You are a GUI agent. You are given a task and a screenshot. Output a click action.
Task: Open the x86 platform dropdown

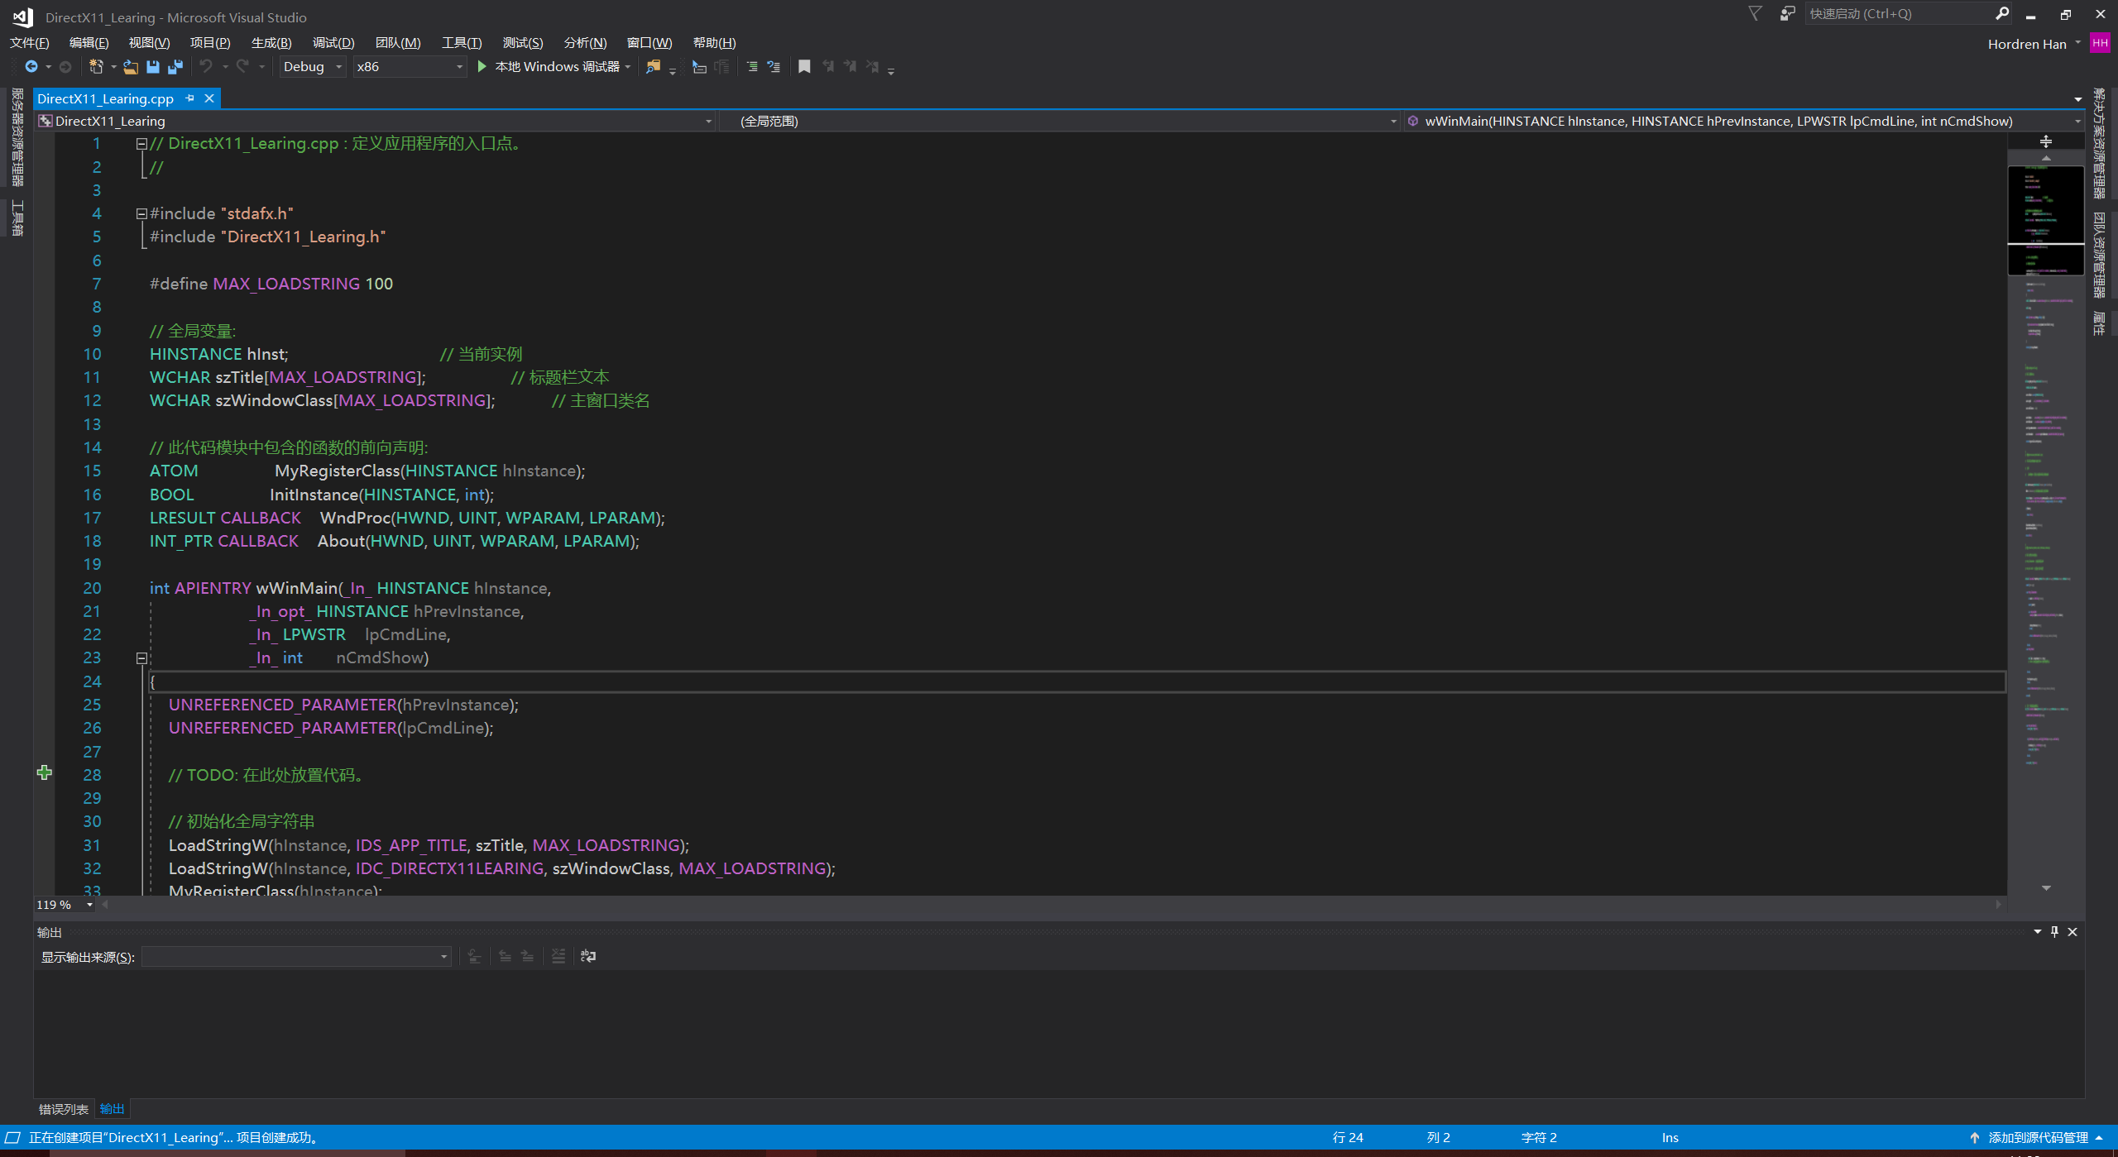459,67
